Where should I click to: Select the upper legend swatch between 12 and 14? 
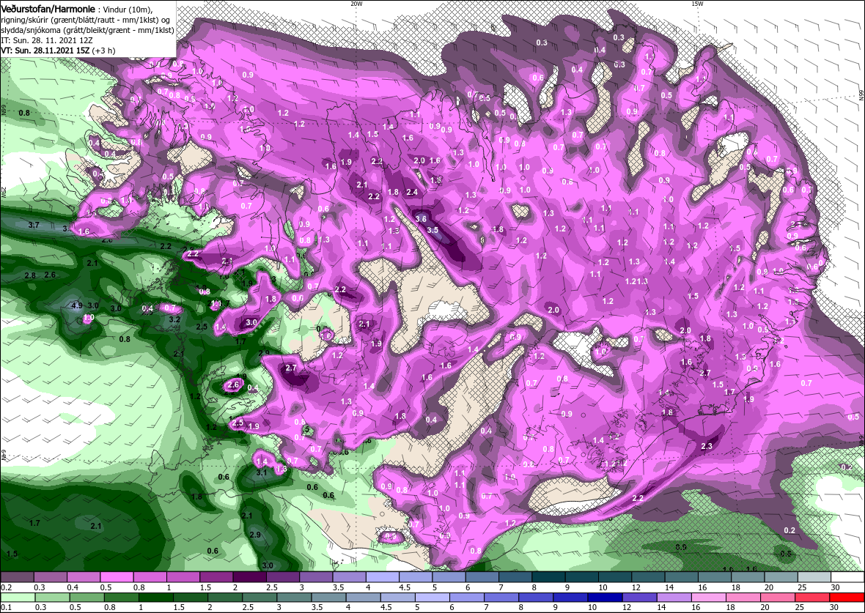[x=649, y=576]
